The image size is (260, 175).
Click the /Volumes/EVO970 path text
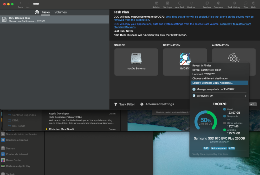[219, 142]
